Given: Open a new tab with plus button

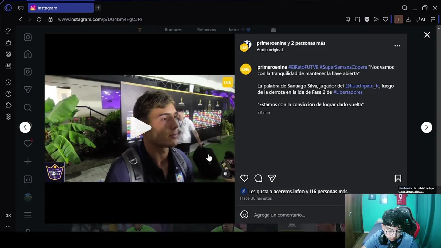Looking at the screenshot, I should click(x=98, y=8).
